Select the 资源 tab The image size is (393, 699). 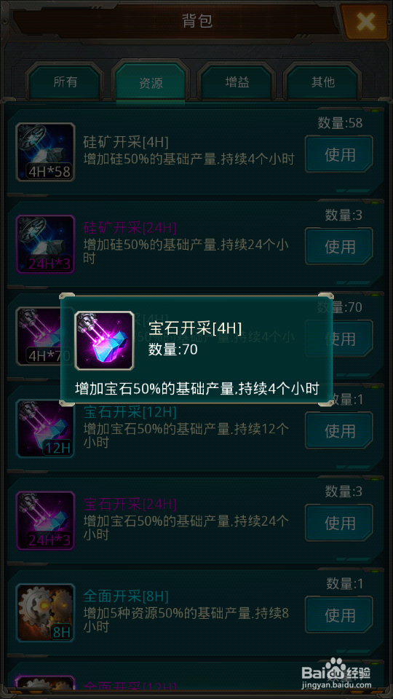[151, 82]
